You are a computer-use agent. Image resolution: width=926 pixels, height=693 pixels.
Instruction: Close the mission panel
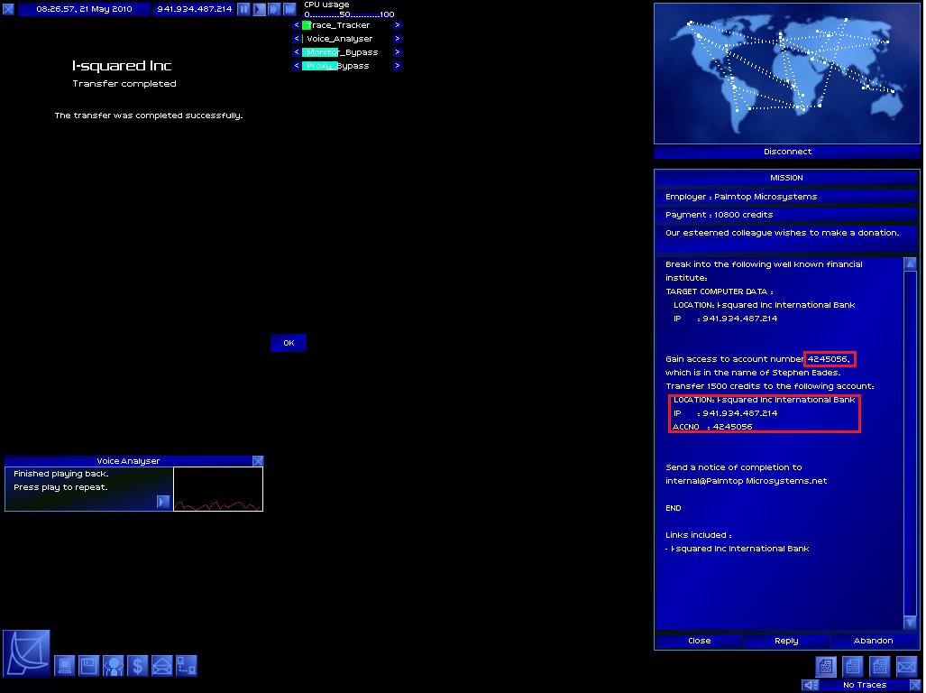pyautogui.click(x=699, y=641)
